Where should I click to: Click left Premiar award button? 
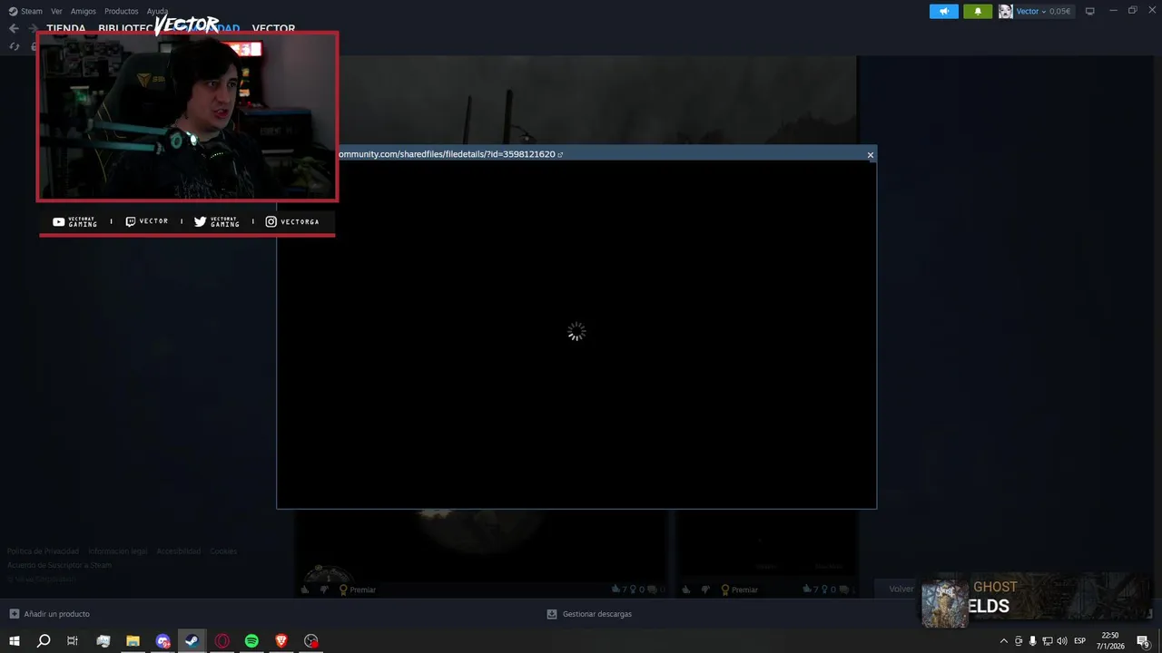click(357, 590)
